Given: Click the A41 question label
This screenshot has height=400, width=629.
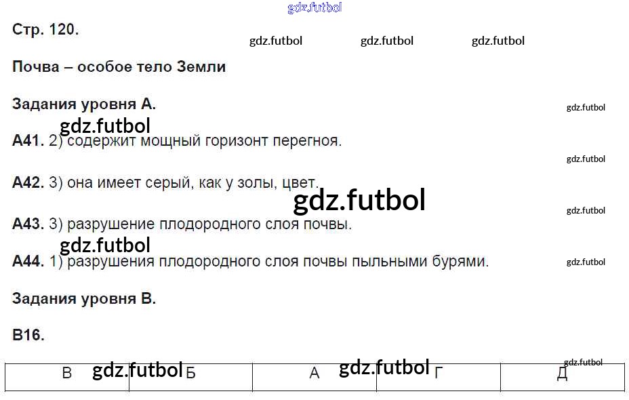Looking at the screenshot, I should [x=28, y=142].
